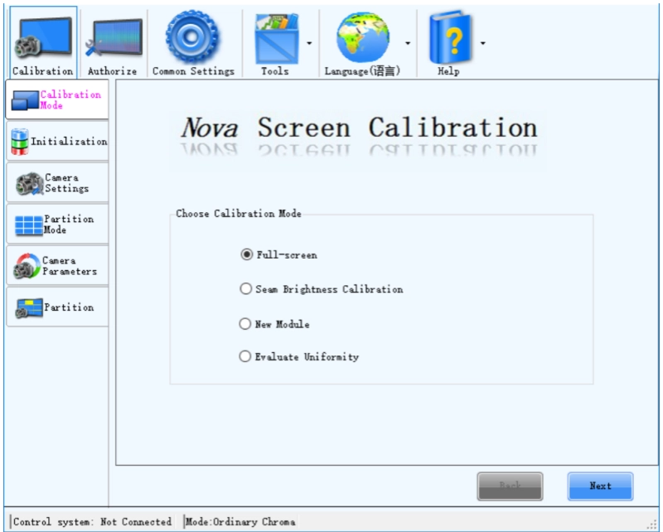The height and width of the screenshot is (532, 663).
Task: Go to the Initialization step label
Action: (69, 142)
